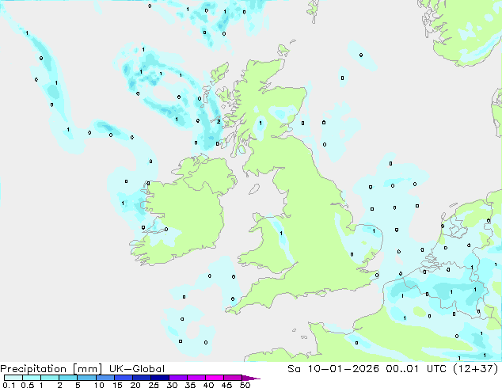The image size is (502, 388).
Task: Select the '25' legend scale number
Action: point(154,385)
